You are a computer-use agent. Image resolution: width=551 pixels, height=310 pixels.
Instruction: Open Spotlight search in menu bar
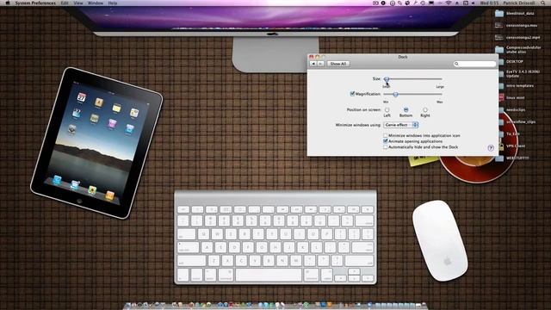pos(542,3)
